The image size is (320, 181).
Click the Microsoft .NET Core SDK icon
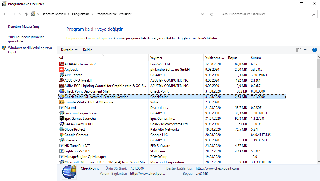pyautogui.click(x=62, y=162)
